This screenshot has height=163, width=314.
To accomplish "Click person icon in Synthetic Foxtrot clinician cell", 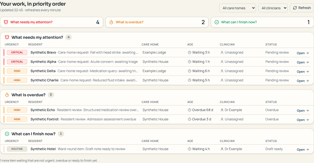I will (x=222, y=119).
